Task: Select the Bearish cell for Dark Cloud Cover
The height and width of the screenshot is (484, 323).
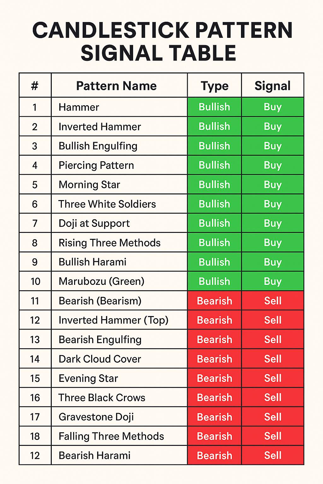Action: (x=214, y=359)
